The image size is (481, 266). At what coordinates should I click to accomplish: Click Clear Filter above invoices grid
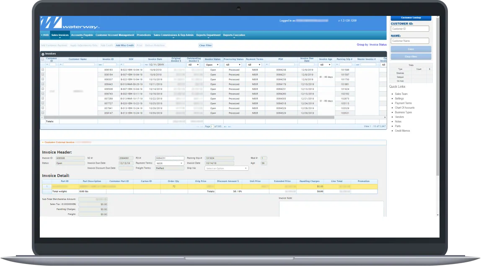(205, 45)
